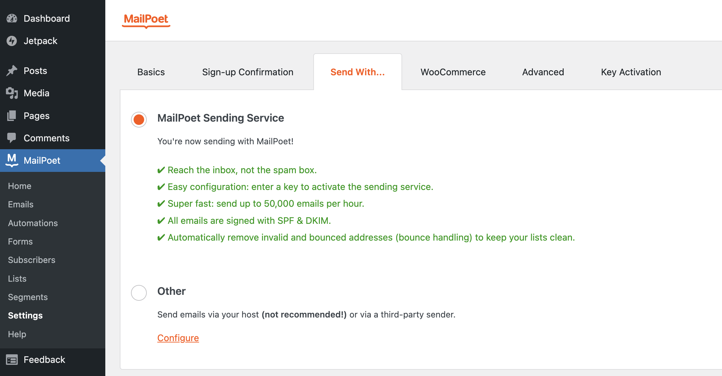
Task: Open the WooCommerce tab
Action: 453,72
